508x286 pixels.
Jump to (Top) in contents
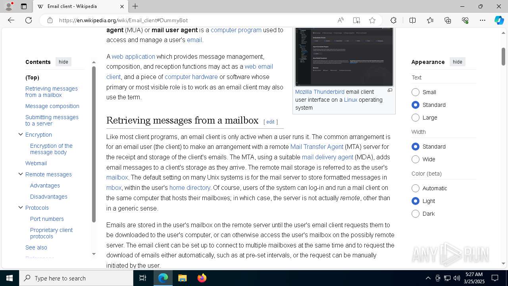(32, 77)
